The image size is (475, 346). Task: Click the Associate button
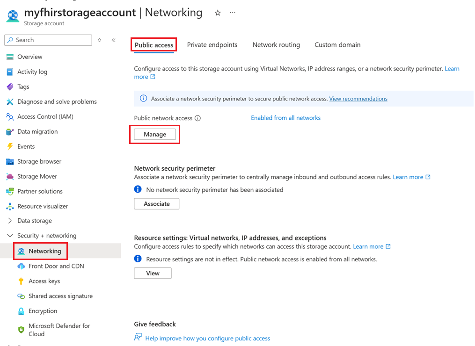[x=157, y=204]
